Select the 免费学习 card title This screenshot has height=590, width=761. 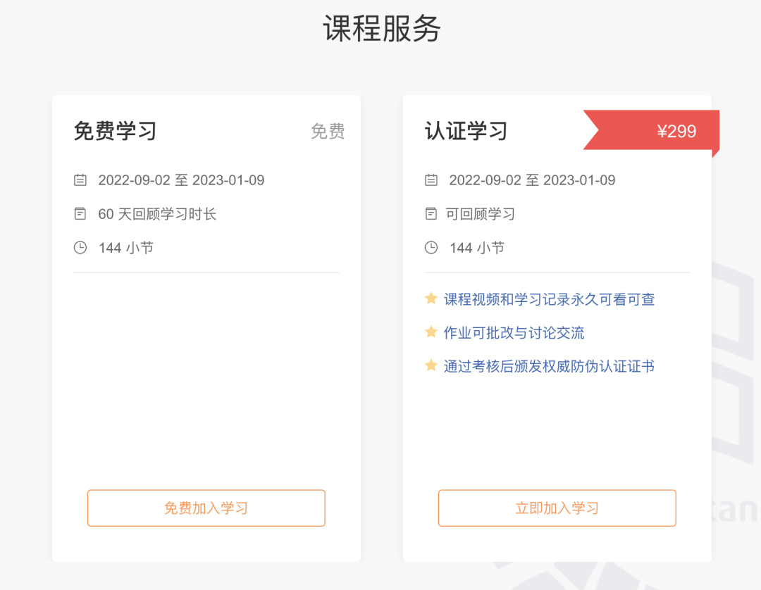click(x=115, y=131)
